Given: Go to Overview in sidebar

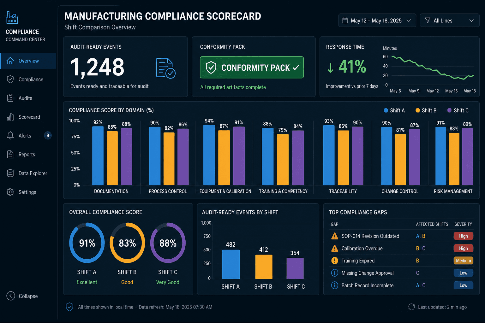Looking at the screenshot, I should 28,61.
